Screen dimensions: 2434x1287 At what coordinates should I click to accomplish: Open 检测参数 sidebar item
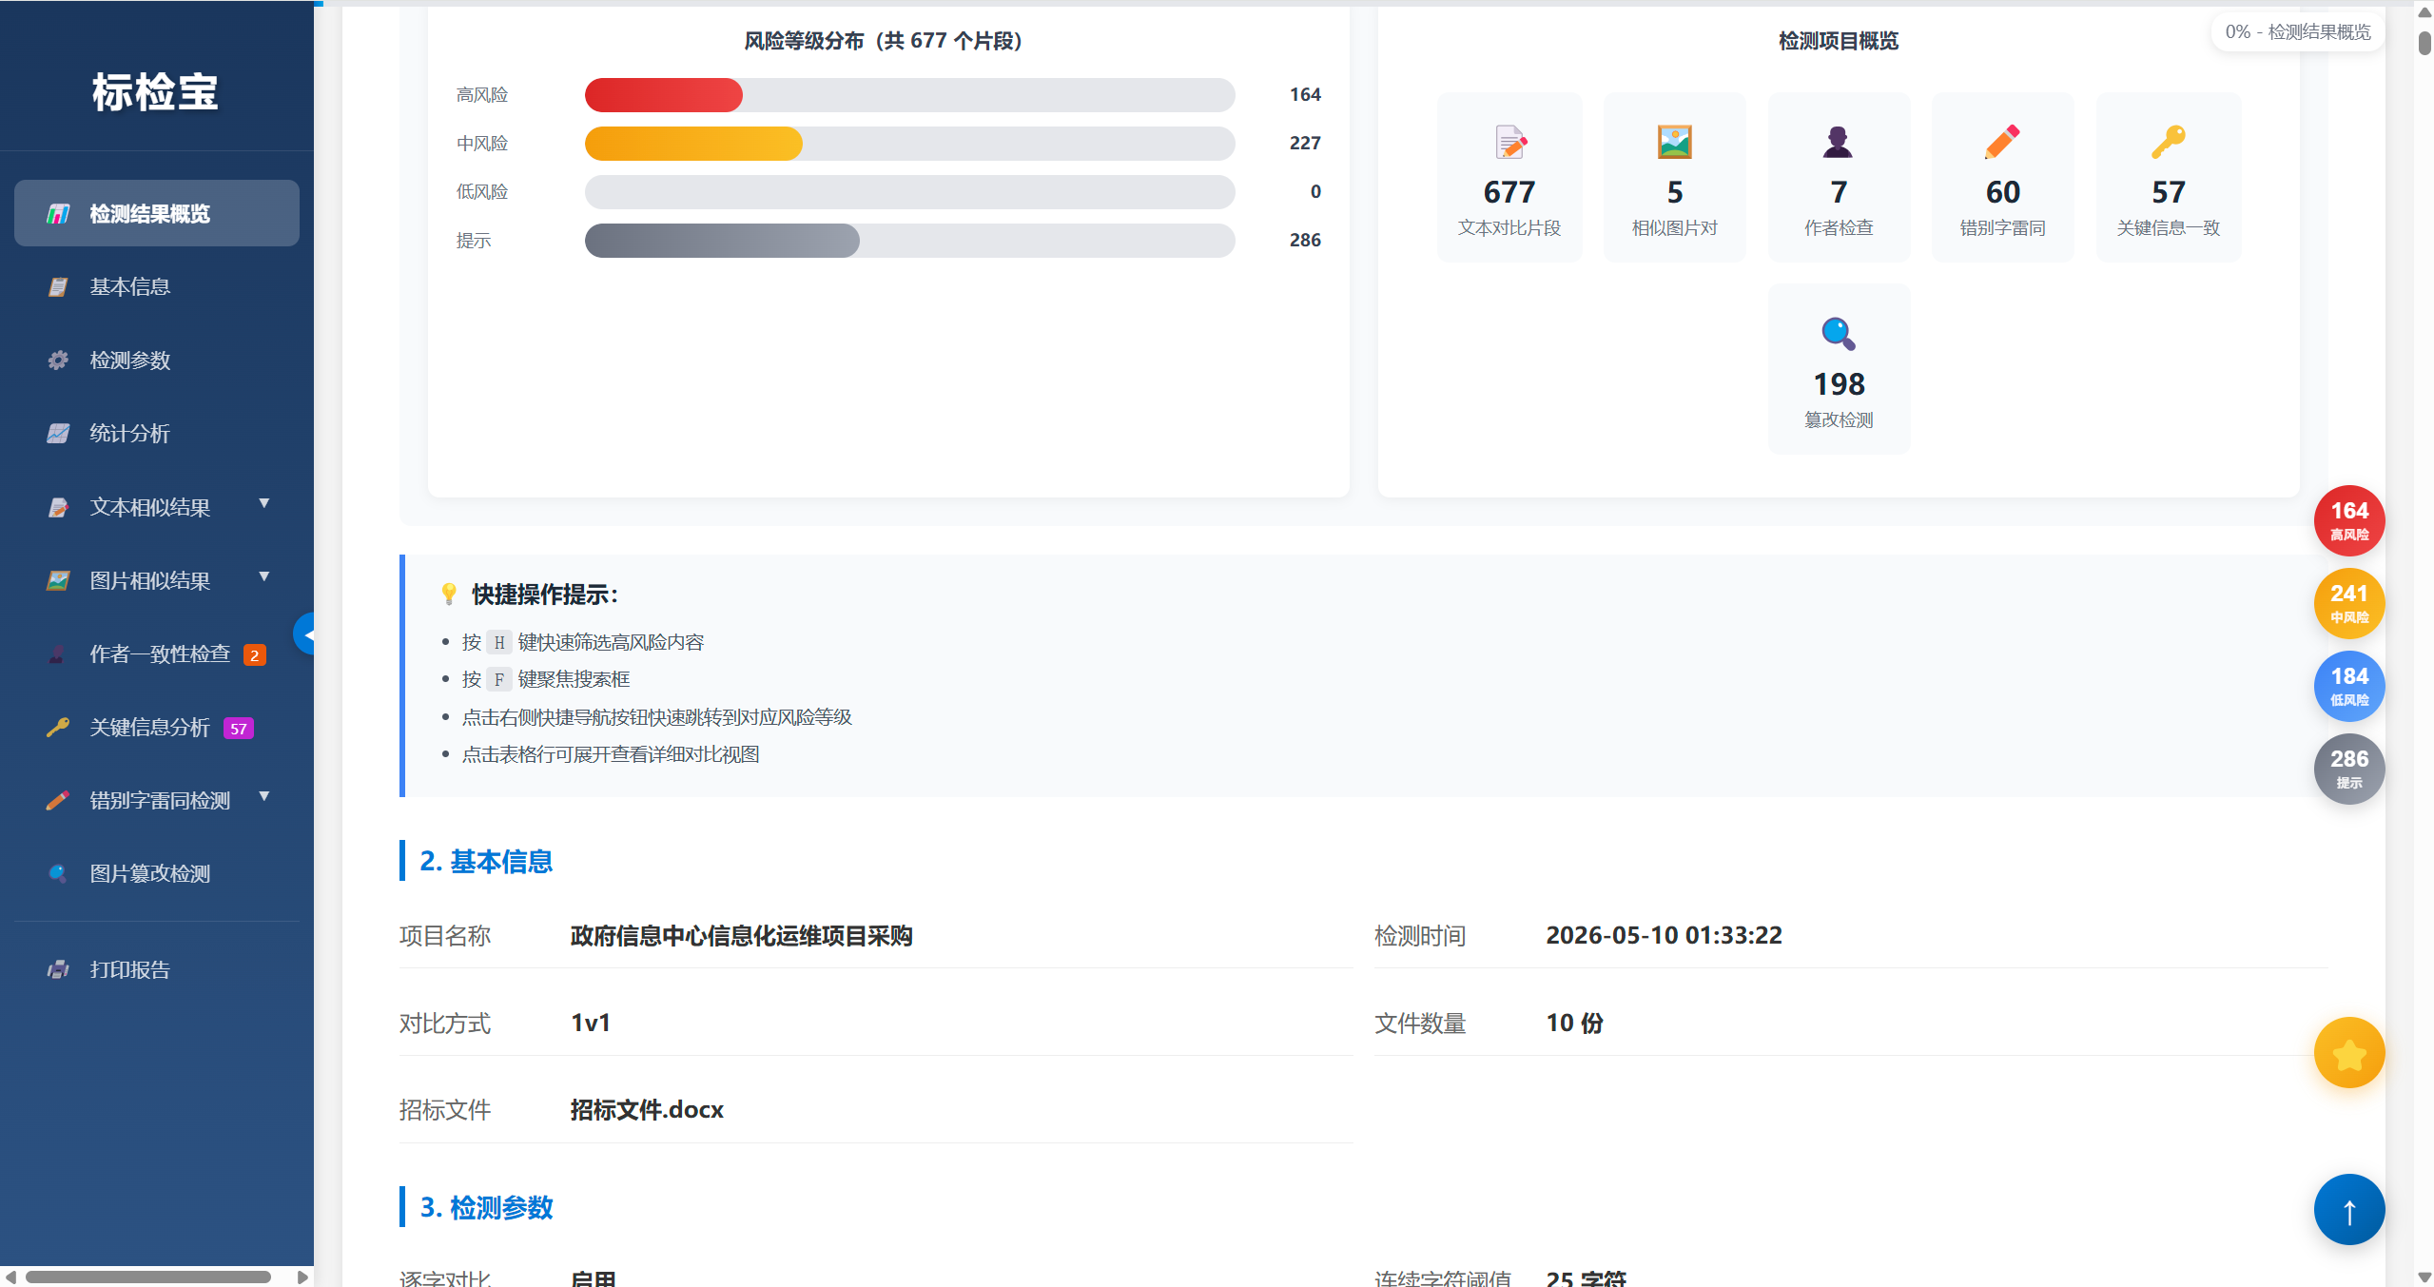(x=157, y=360)
